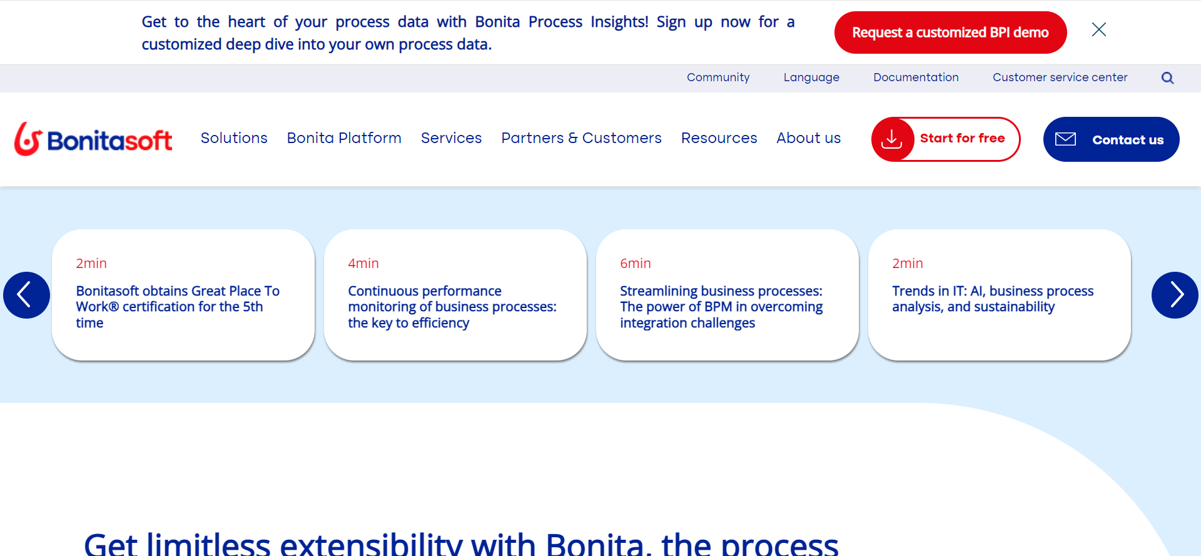Open the About us menu
This screenshot has width=1201, height=556.
coord(808,138)
